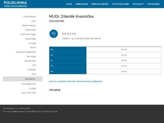Click the Po day cell in schedule
Image resolution: width=164 pixels, height=123 pixels.
tap(68, 50)
